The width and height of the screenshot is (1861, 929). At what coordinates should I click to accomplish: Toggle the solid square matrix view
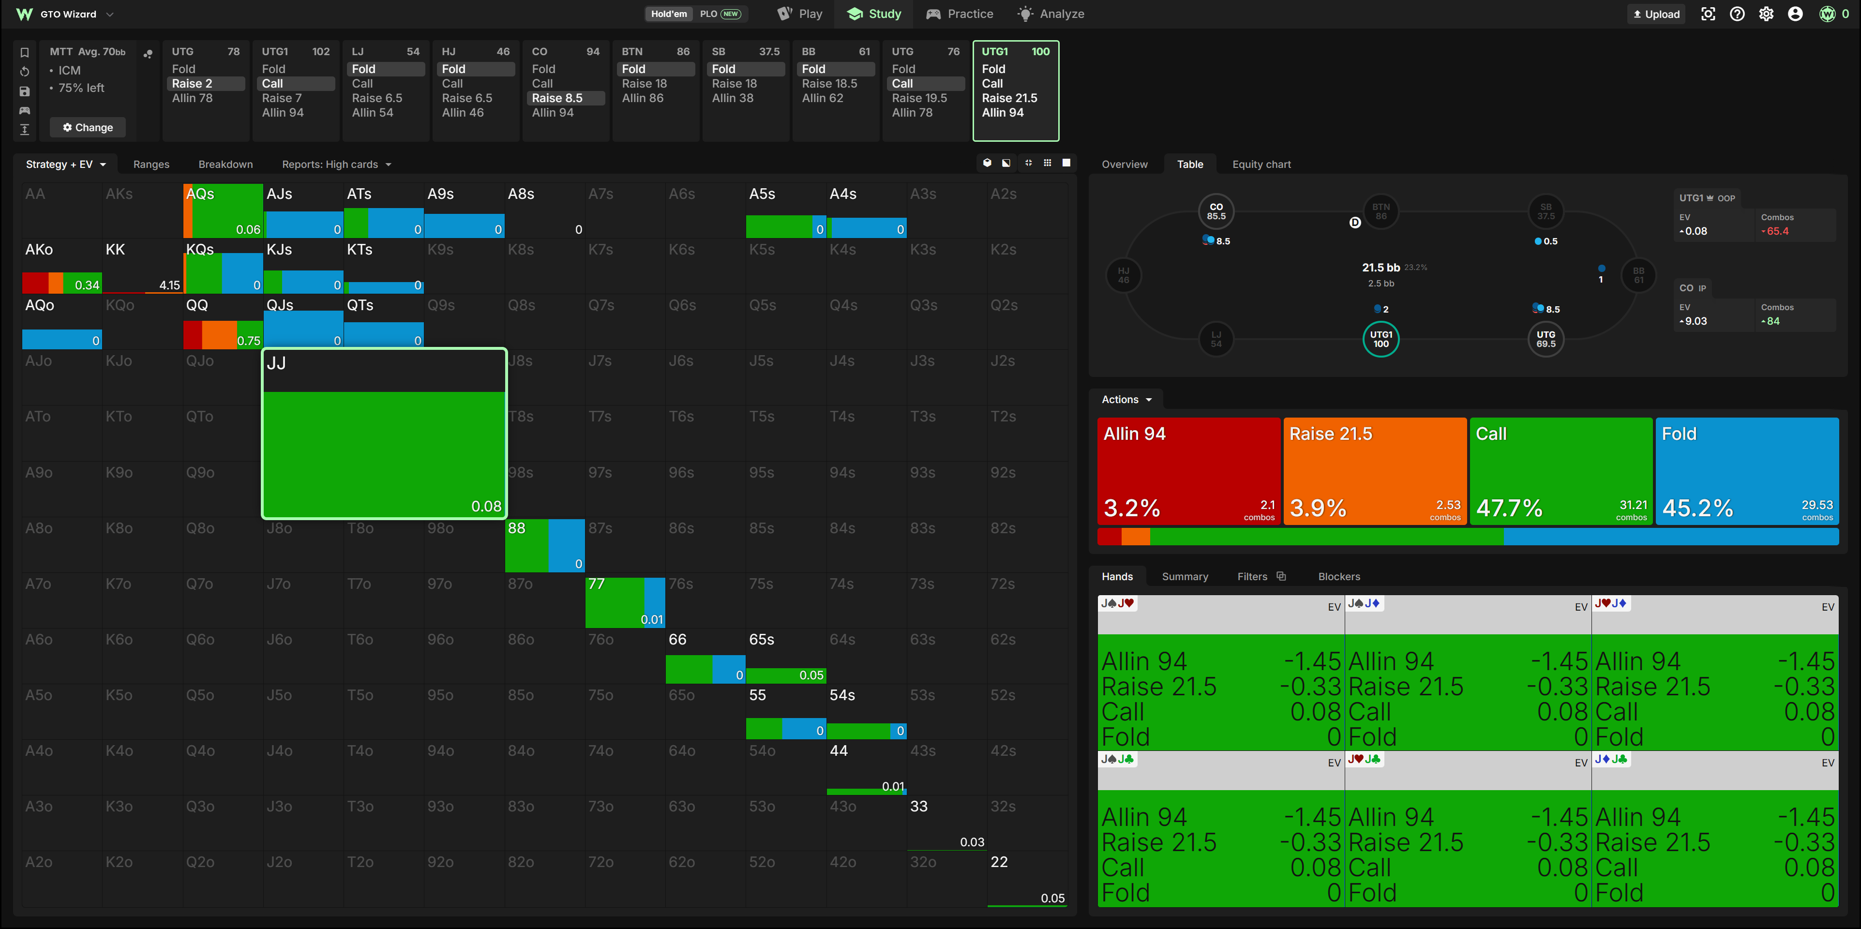pos(1066,163)
